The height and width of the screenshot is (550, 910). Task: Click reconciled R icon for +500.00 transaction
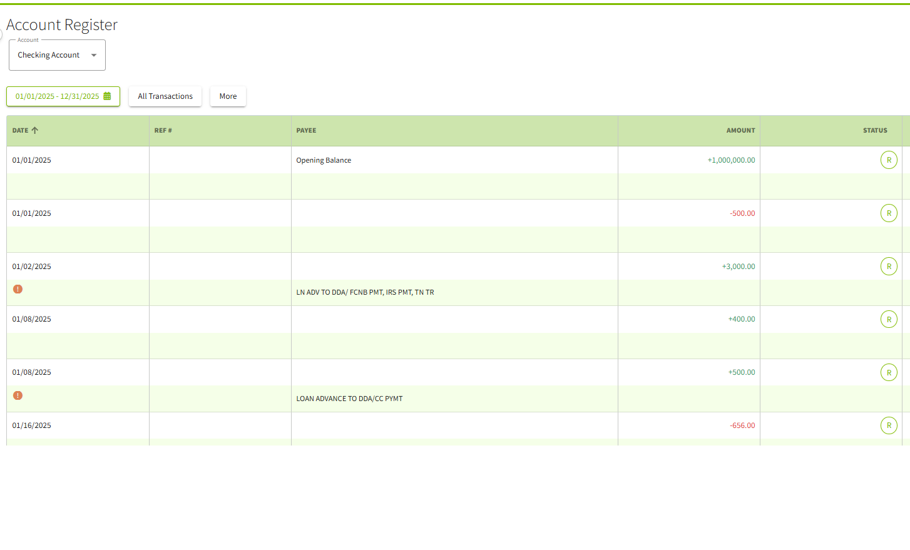889,373
